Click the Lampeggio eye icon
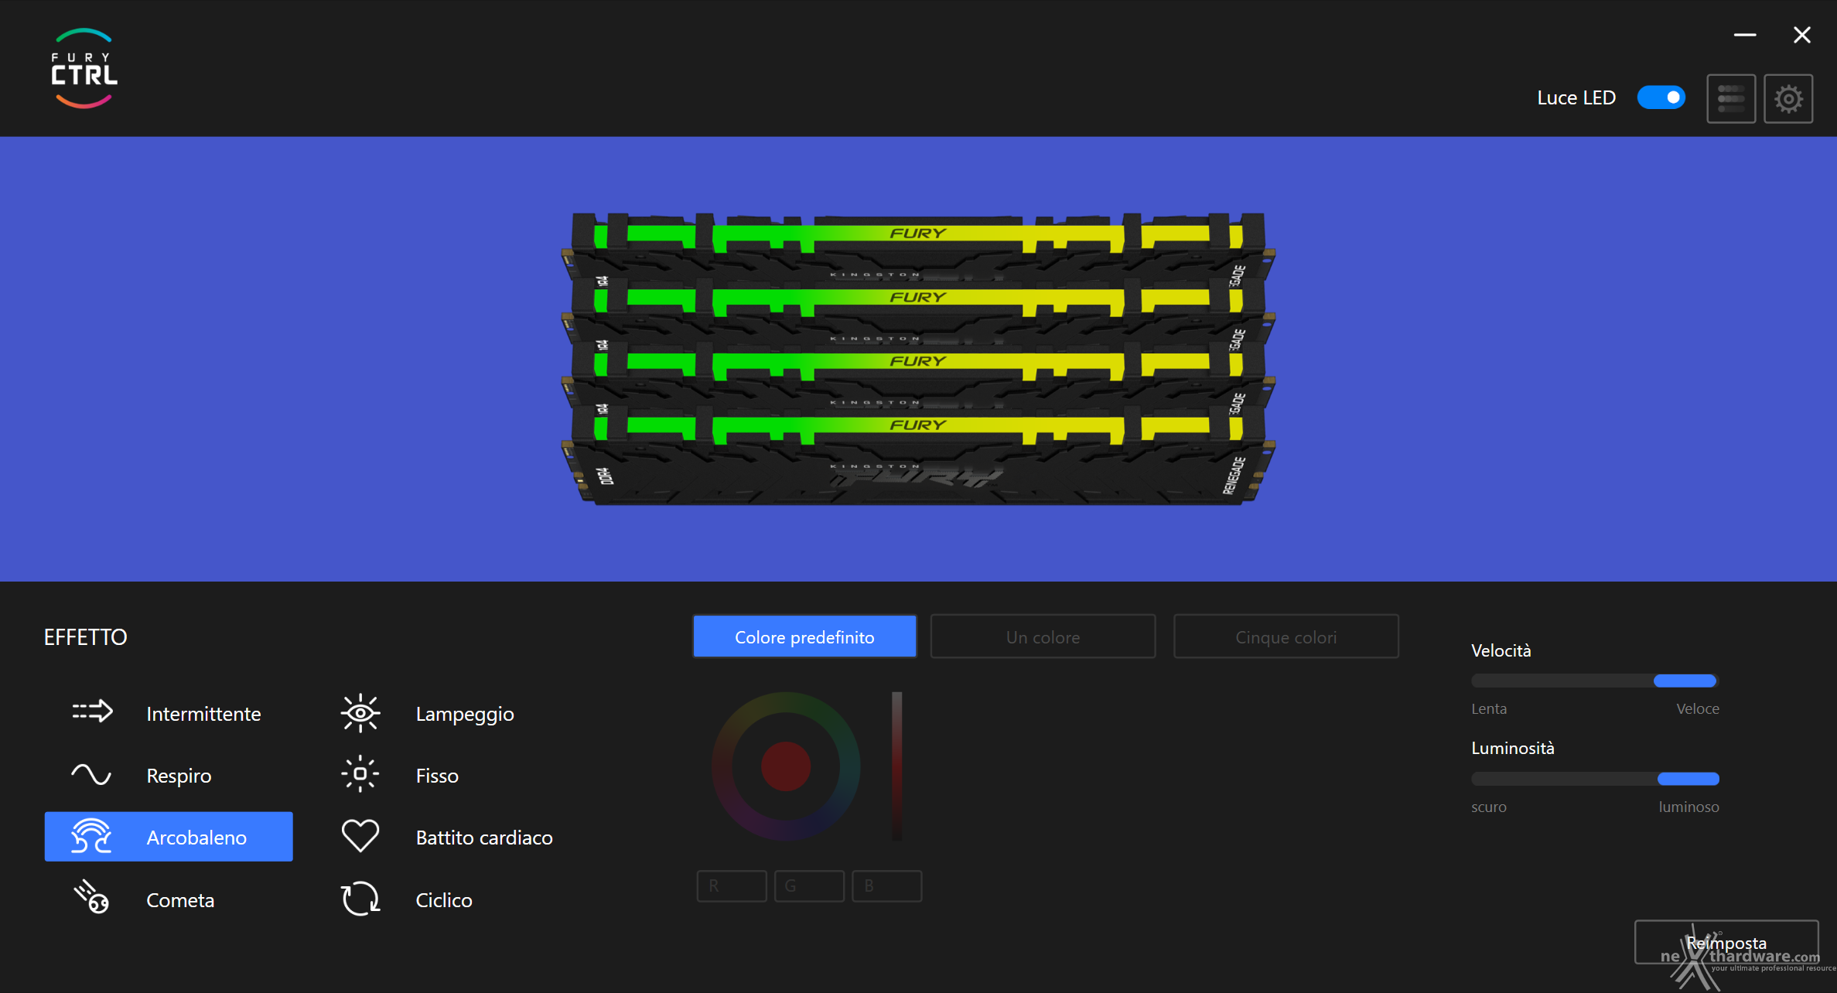The image size is (1837, 993). pos(360,713)
